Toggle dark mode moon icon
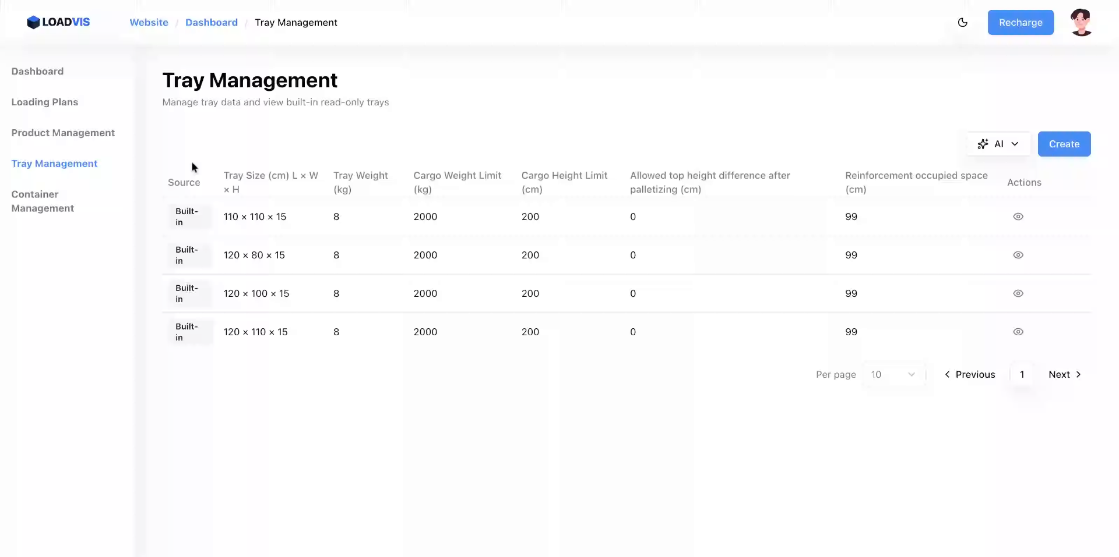The height and width of the screenshot is (557, 1119). tap(962, 23)
